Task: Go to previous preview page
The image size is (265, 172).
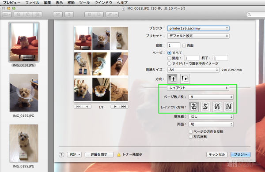Action: pos(87,107)
